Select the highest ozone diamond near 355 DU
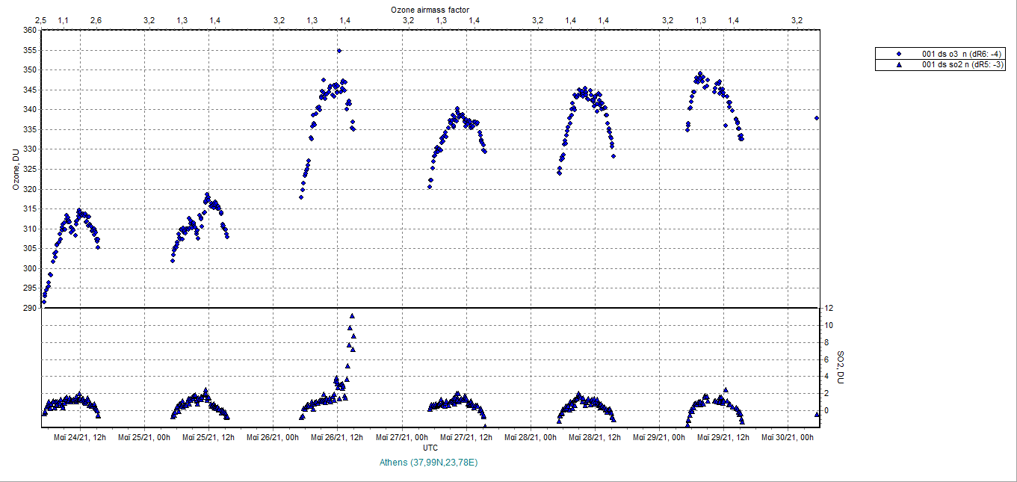 point(339,51)
